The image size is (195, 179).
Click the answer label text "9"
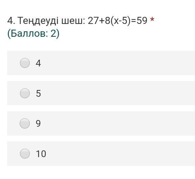point(38,123)
